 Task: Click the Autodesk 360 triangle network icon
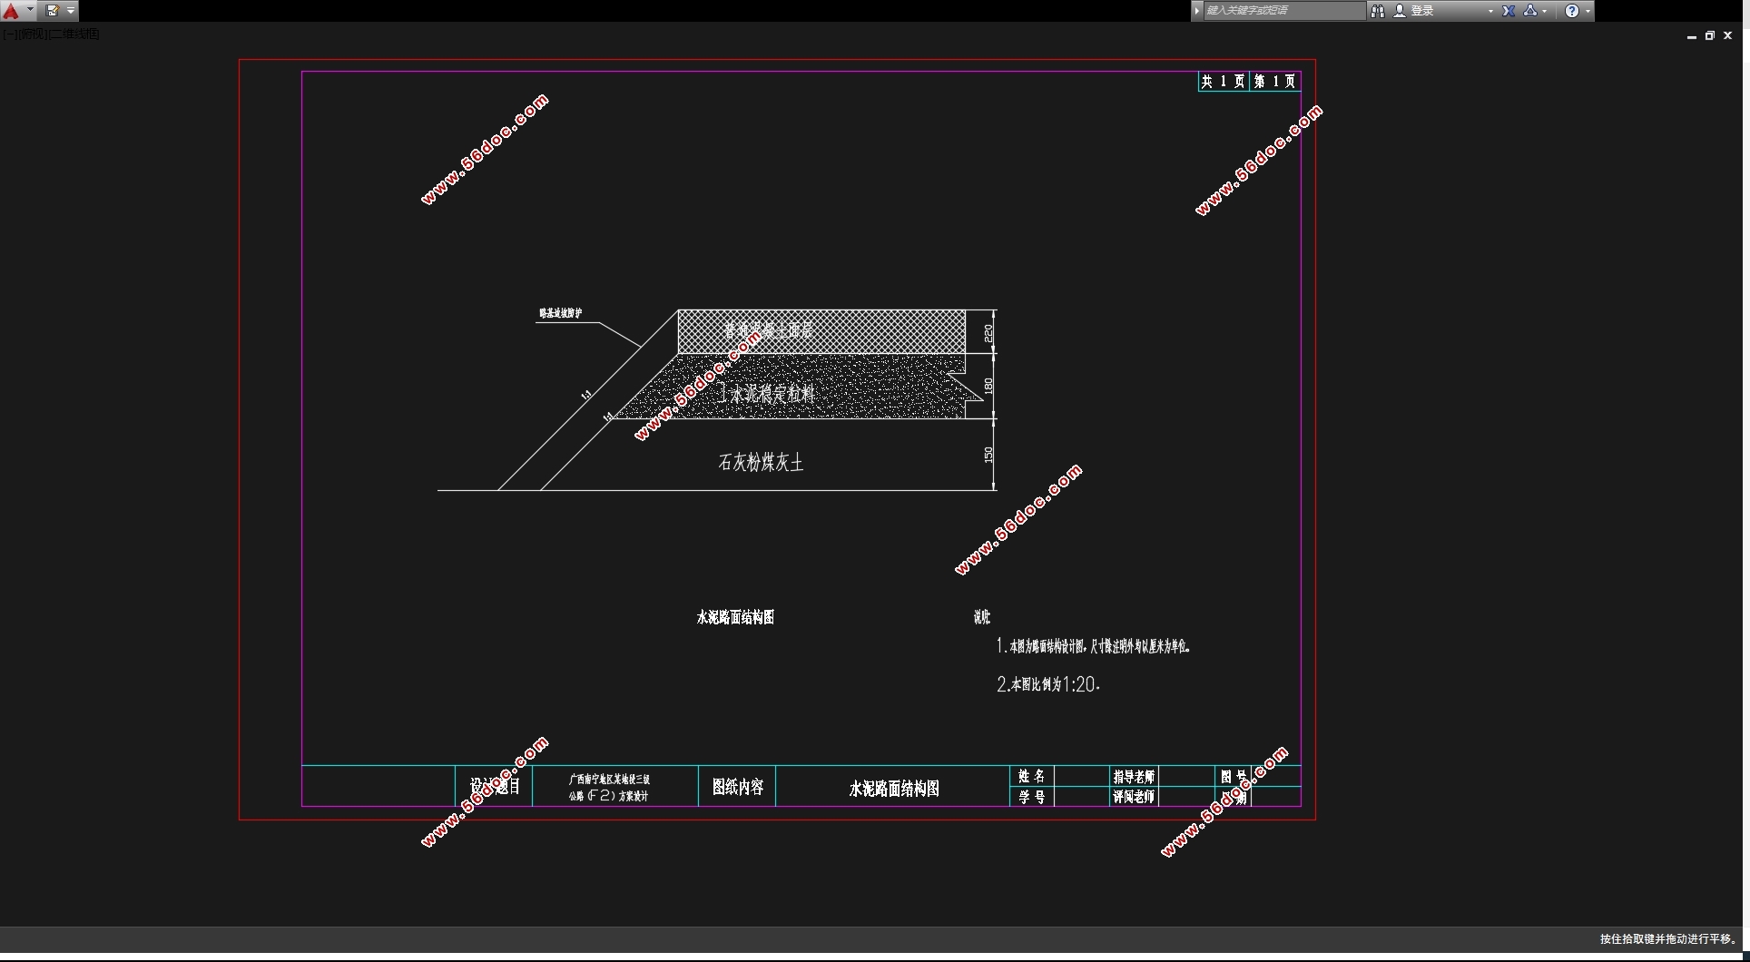[1530, 11]
